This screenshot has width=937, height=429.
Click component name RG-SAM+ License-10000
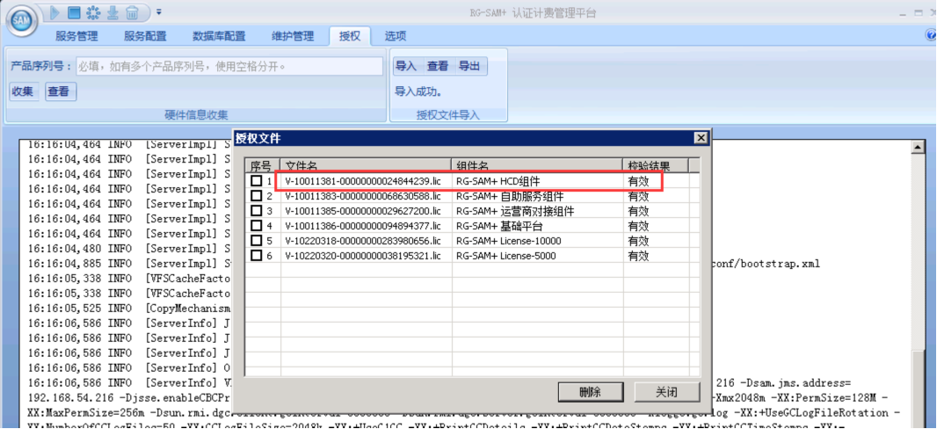pyautogui.click(x=508, y=241)
